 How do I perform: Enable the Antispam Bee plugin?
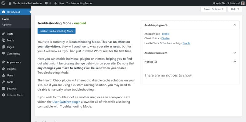click(166, 34)
